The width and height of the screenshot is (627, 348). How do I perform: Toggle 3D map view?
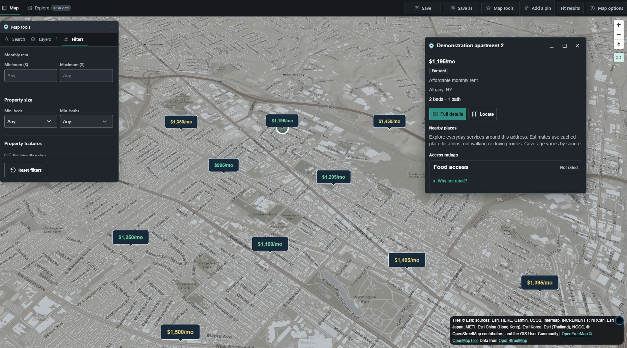pos(619,58)
